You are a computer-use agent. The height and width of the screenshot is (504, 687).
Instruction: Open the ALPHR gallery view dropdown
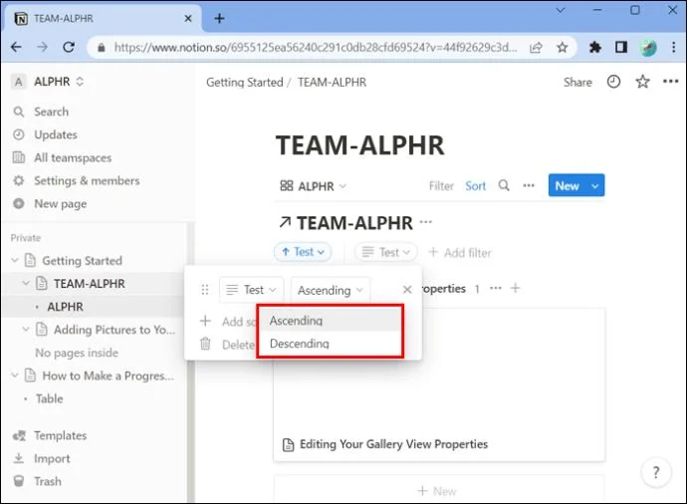[x=313, y=186]
